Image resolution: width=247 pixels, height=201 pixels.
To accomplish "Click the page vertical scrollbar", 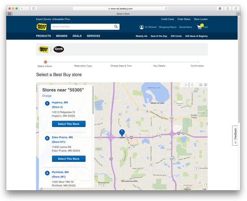I will 239,70.
